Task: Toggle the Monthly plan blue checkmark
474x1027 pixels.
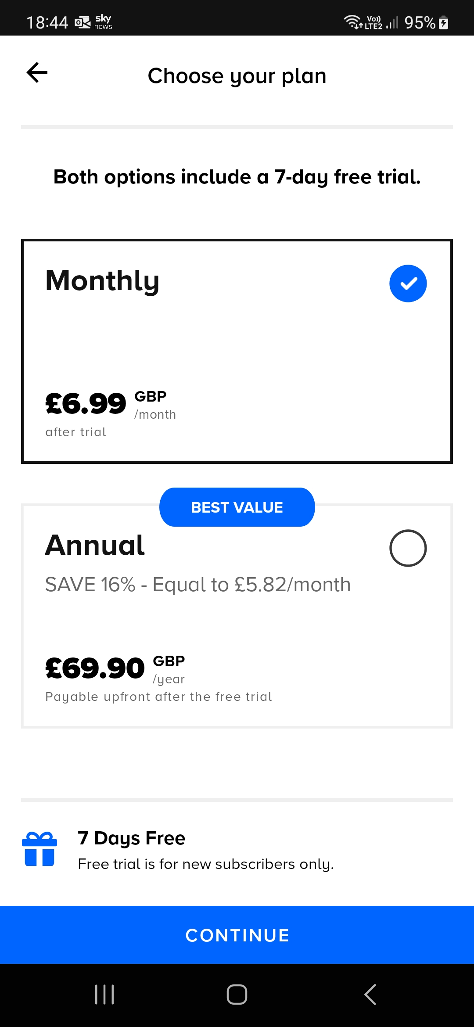Action: point(408,284)
